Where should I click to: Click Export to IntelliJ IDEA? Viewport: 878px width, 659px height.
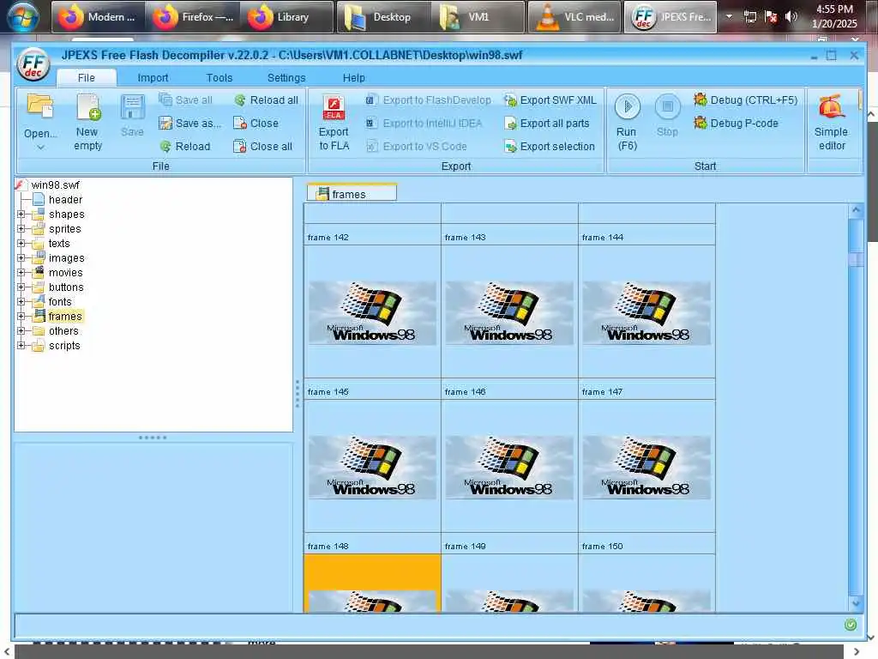424,123
